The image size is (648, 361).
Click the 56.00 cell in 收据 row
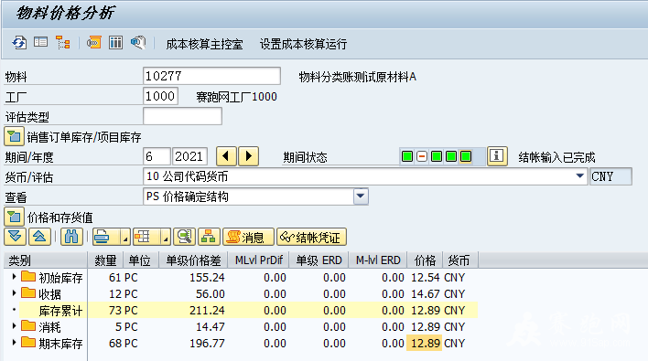pos(210,293)
